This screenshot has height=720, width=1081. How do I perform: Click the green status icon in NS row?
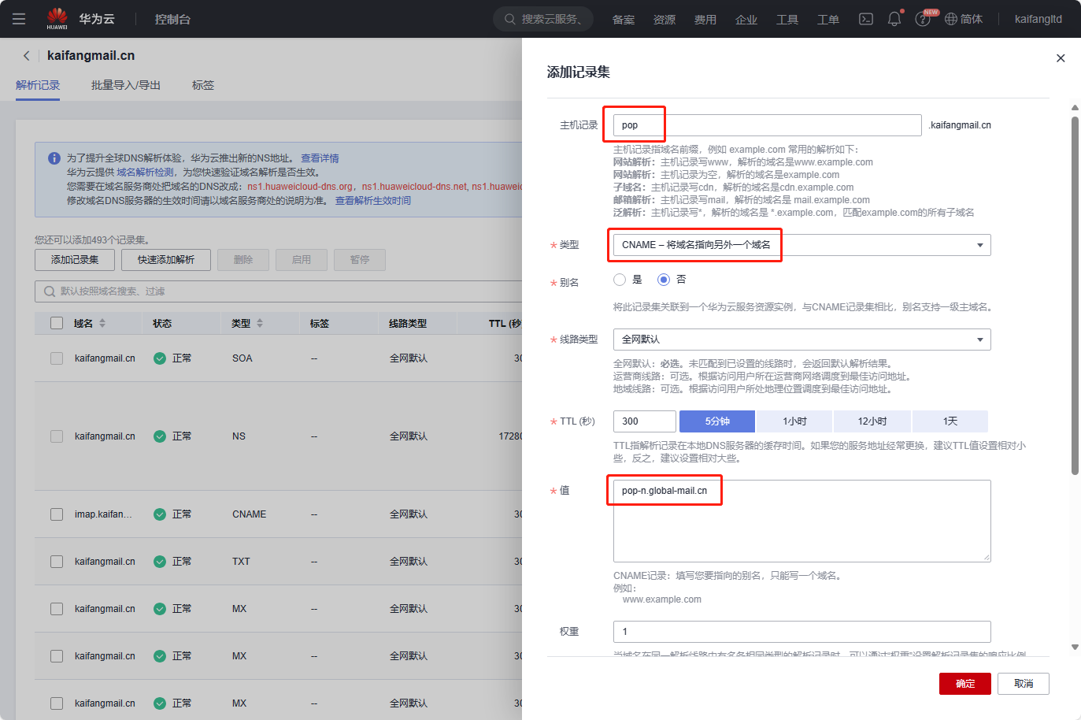tap(160, 436)
